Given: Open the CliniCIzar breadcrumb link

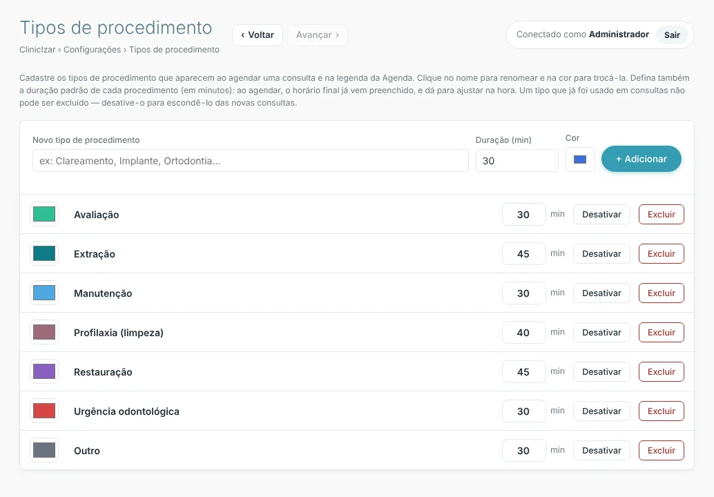Looking at the screenshot, I should (x=37, y=50).
